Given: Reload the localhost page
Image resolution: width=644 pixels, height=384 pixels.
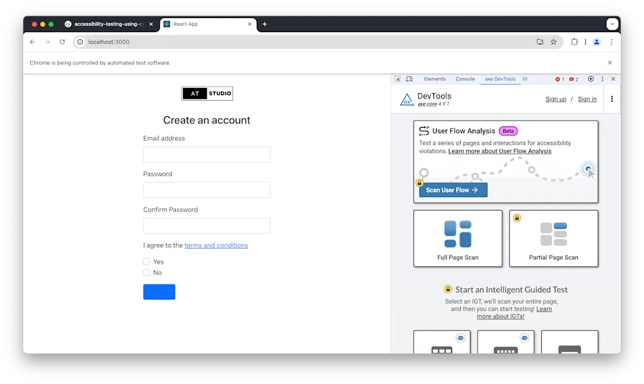Looking at the screenshot, I should 62,42.
